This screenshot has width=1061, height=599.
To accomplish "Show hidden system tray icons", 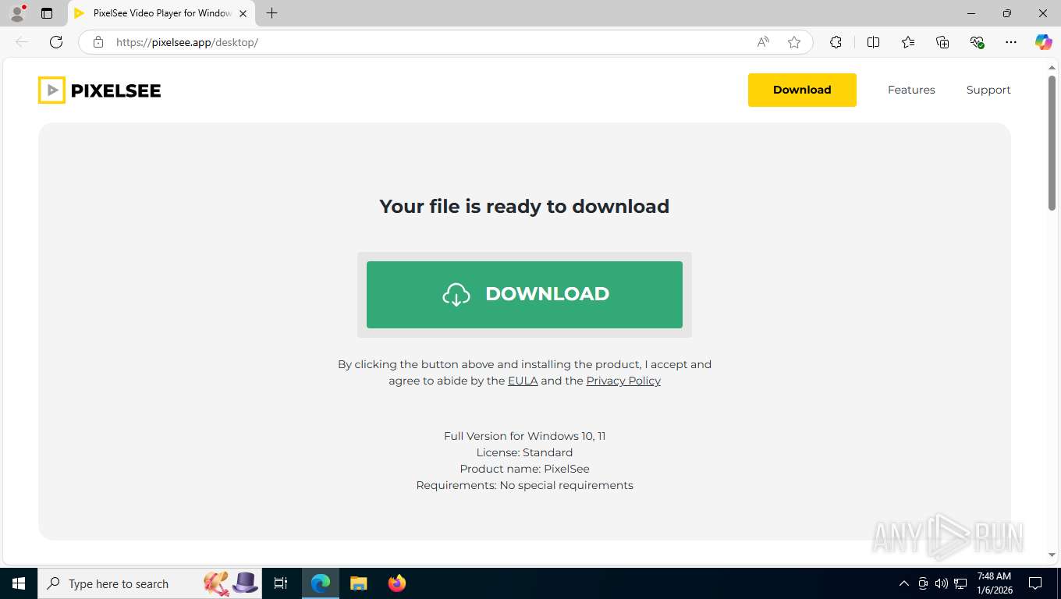I will [903, 583].
